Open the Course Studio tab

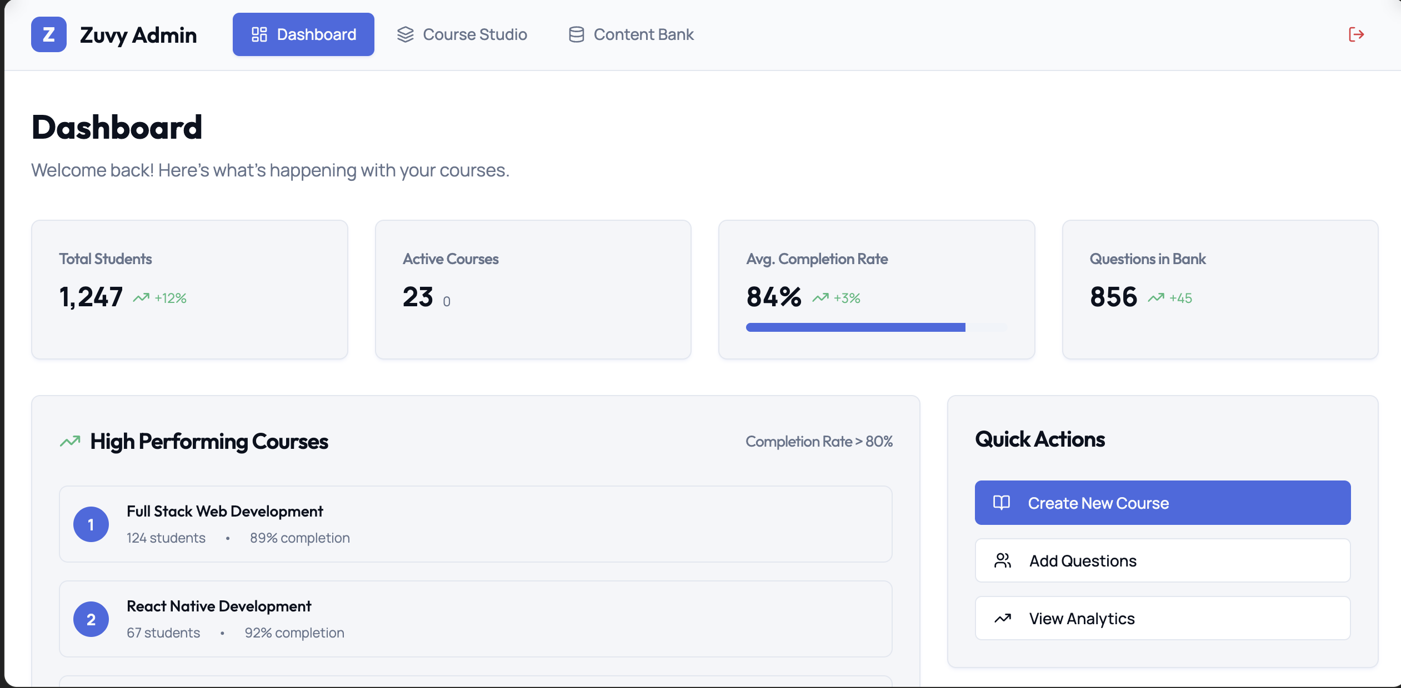pos(462,34)
